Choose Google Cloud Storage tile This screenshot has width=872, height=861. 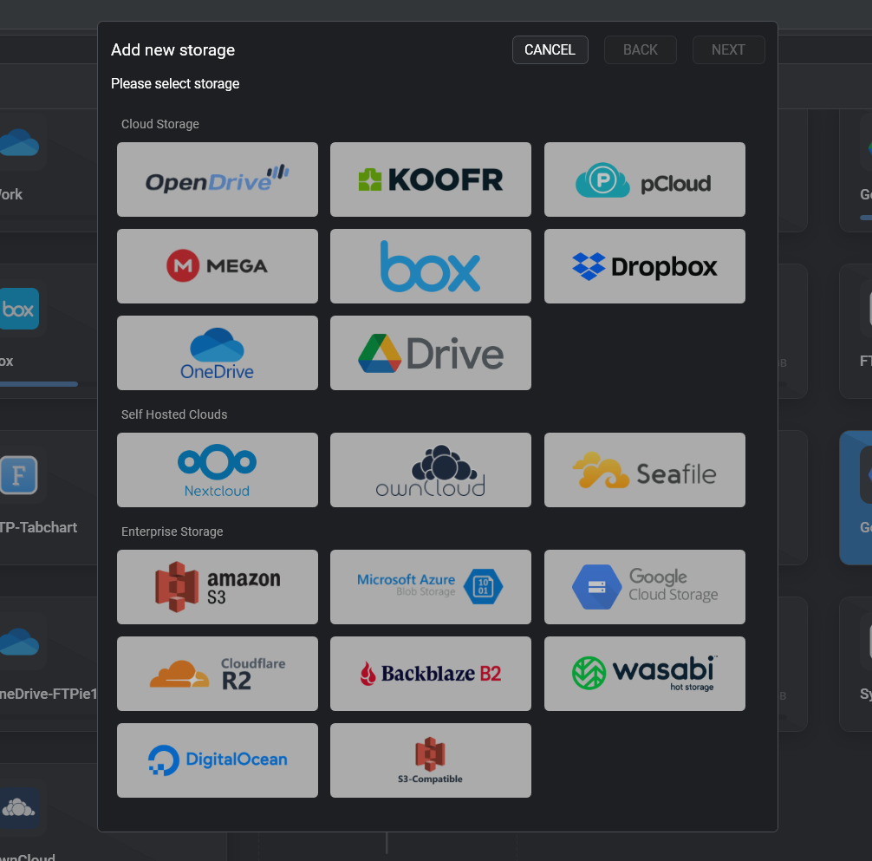click(645, 587)
